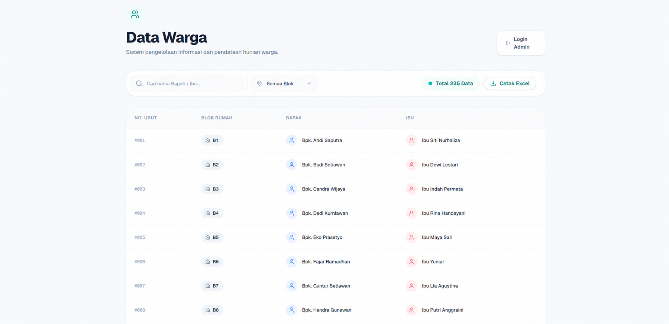Click the location pin icon beside Semua Blok
This screenshot has height=324, width=669.
[x=259, y=83]
